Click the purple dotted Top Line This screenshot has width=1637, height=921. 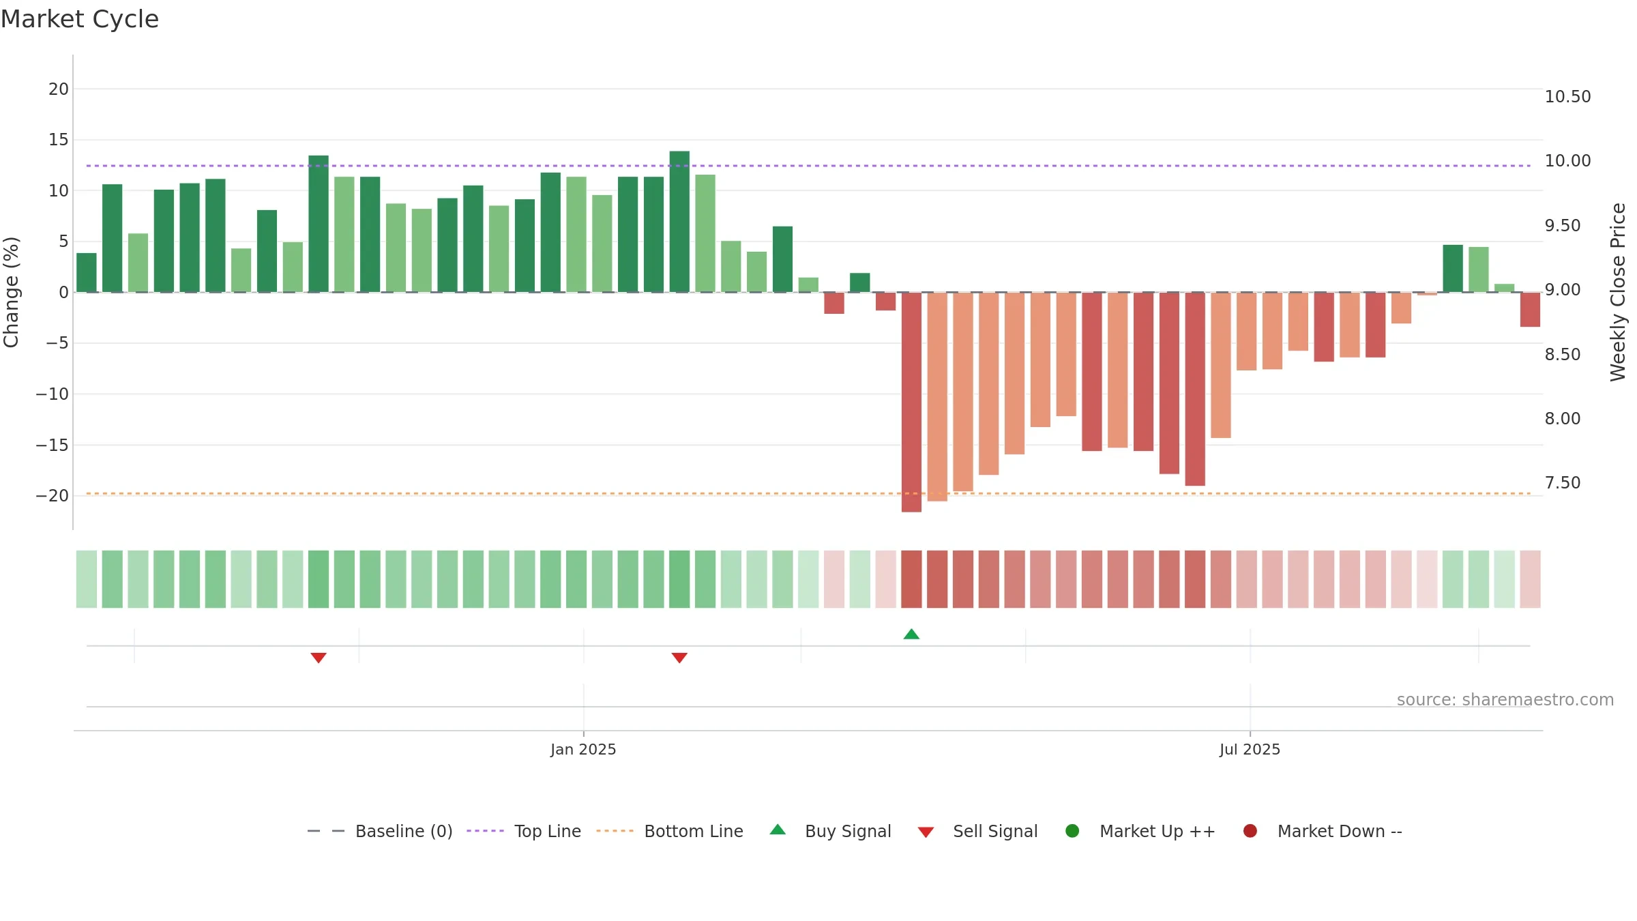(x=808, y=166)
